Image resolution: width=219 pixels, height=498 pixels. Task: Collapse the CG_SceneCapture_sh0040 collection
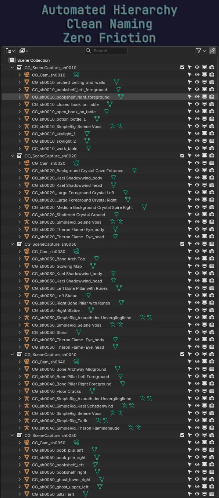point(12,355)
